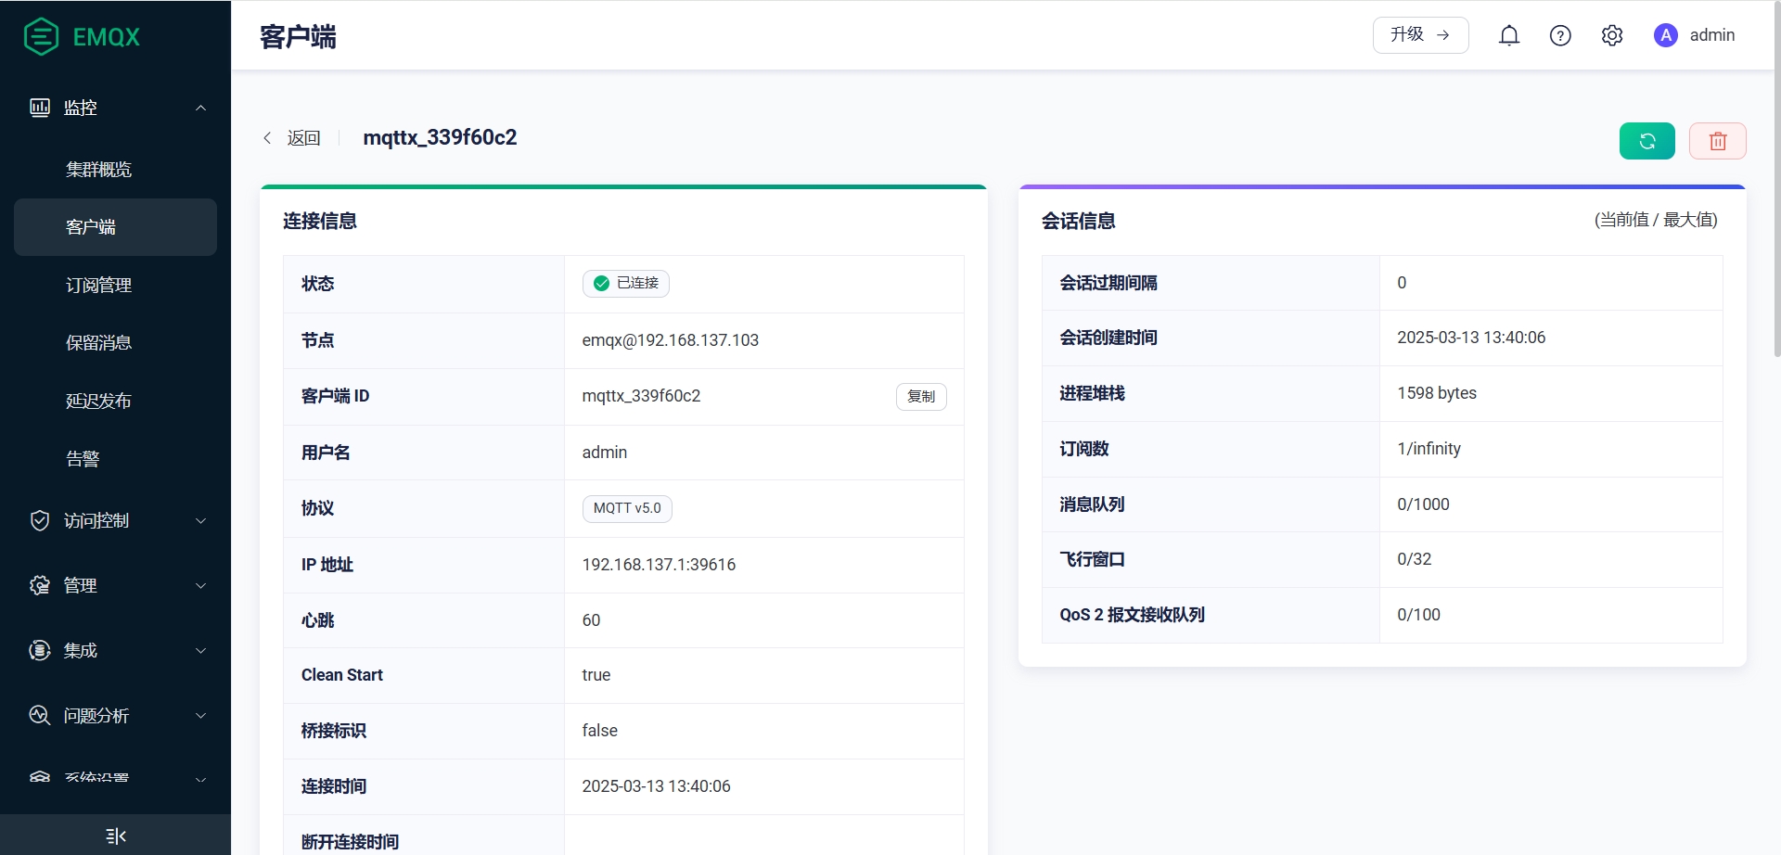Click the EMQX logo
The width and height of the screenshot is (1781, 855).
click(x=82, y=37)
